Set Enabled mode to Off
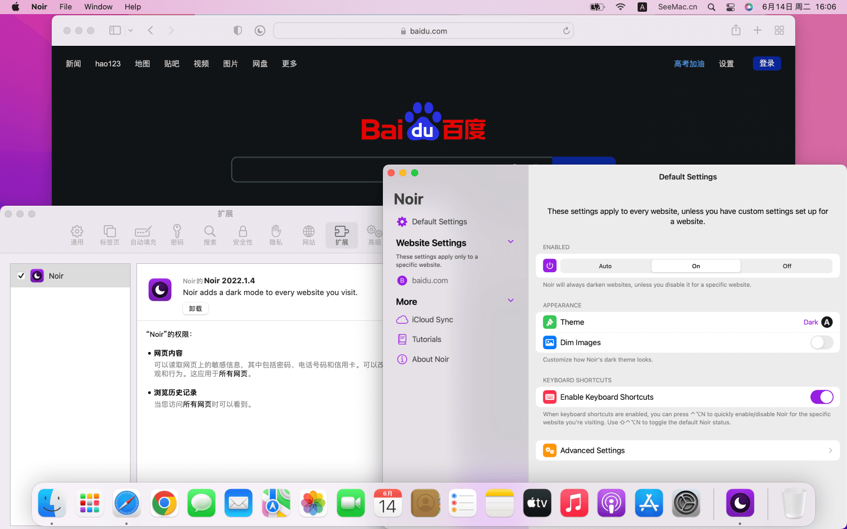Screen dimensions: 847x529 pyautogui.click(x=787, y=266)
